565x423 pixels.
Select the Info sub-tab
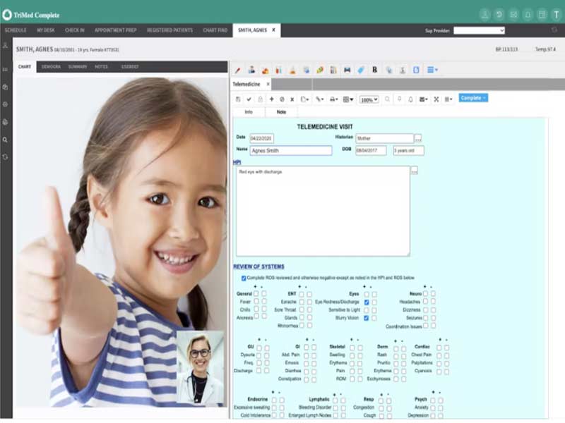249,112
